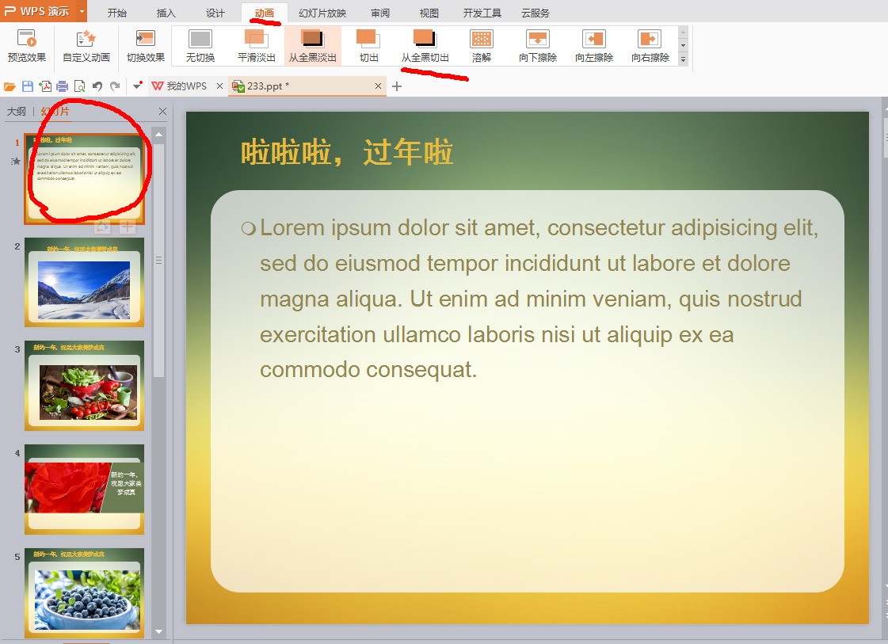Switch to the 幻灯片放映 ribbon tab
The width and height of the screenshot is (888, 644).
pos(322,13)
